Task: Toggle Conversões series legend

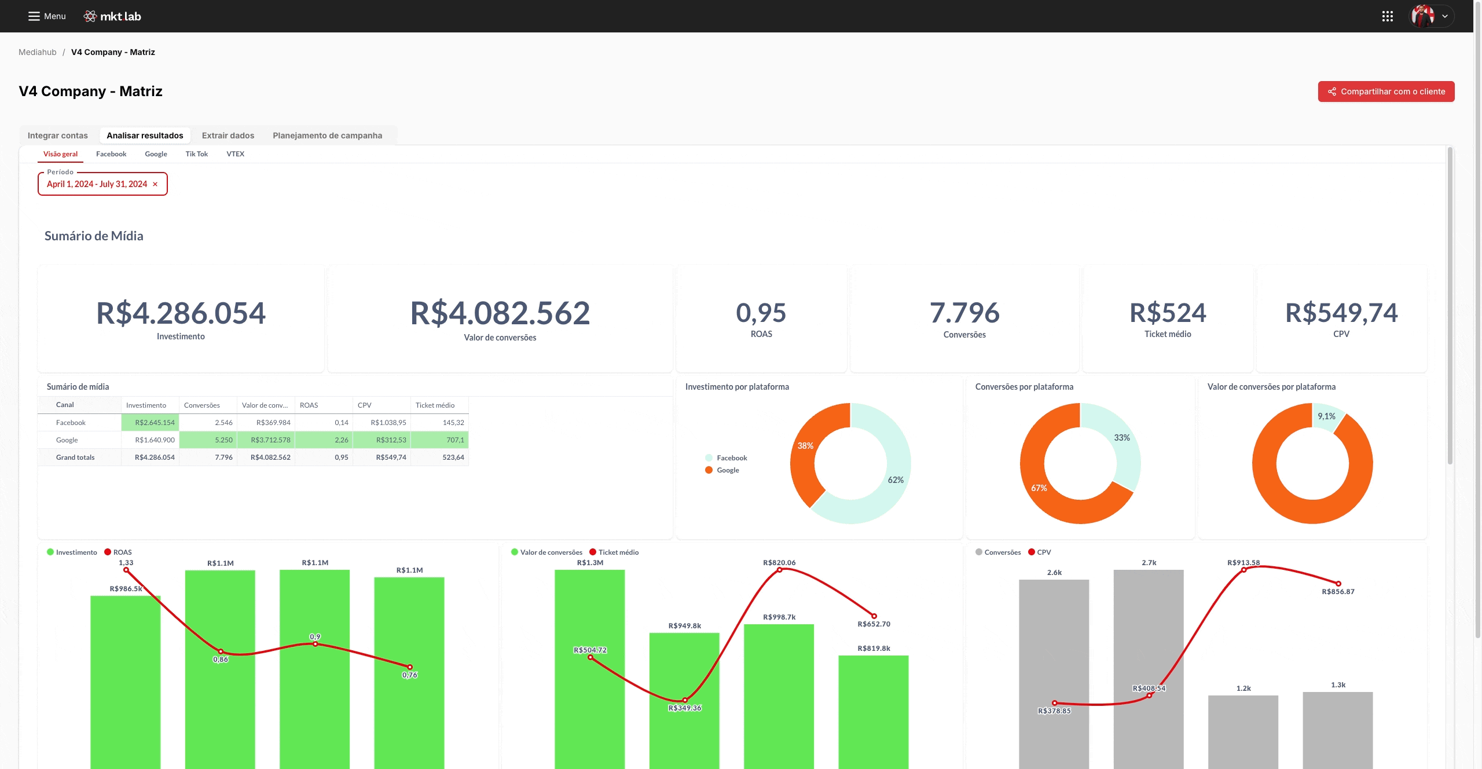Action: point(998,552)
